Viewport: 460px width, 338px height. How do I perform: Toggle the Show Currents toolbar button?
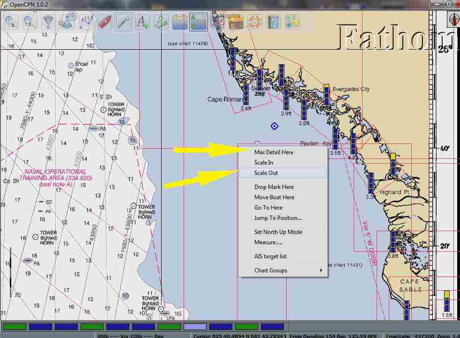179,22
